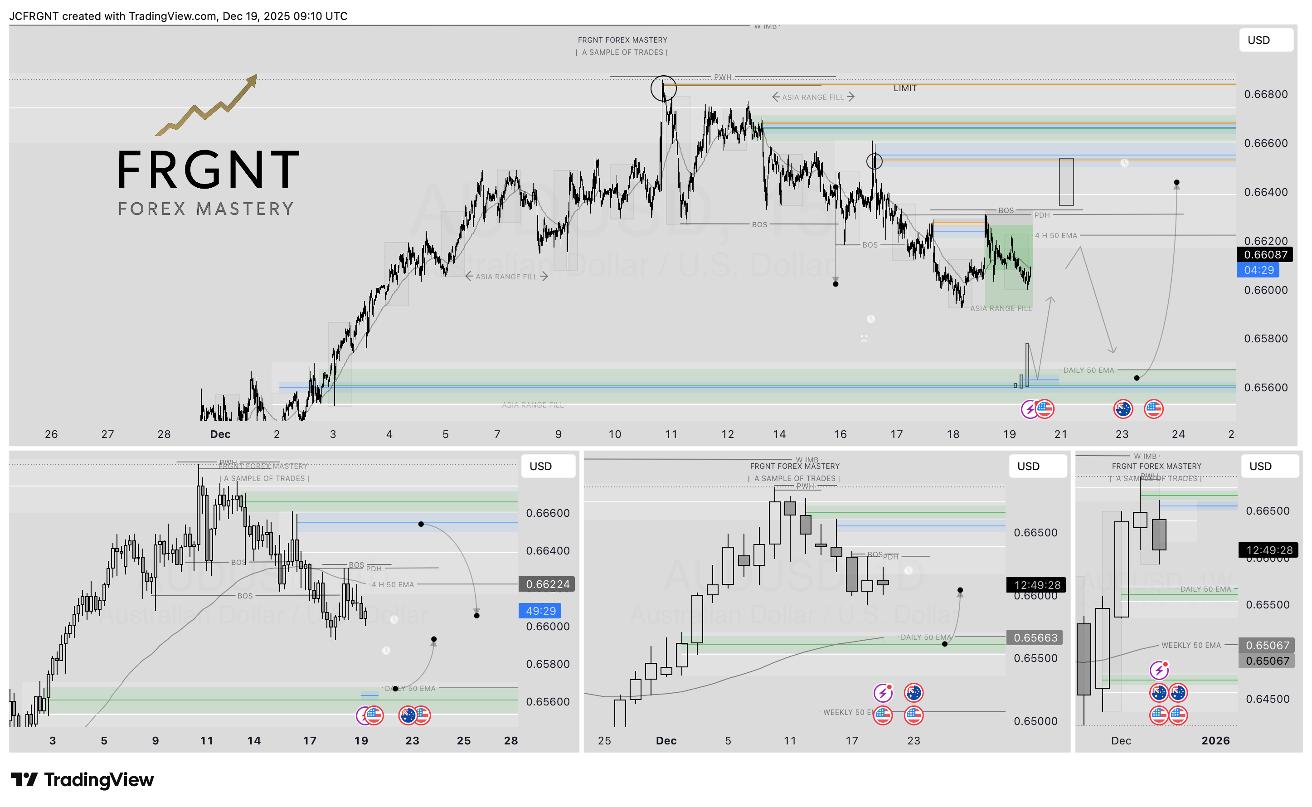Click the 0.65000 price axis label in daily chart
This screenshot has width=1312, height=807.
click(x=1035, y=722)
